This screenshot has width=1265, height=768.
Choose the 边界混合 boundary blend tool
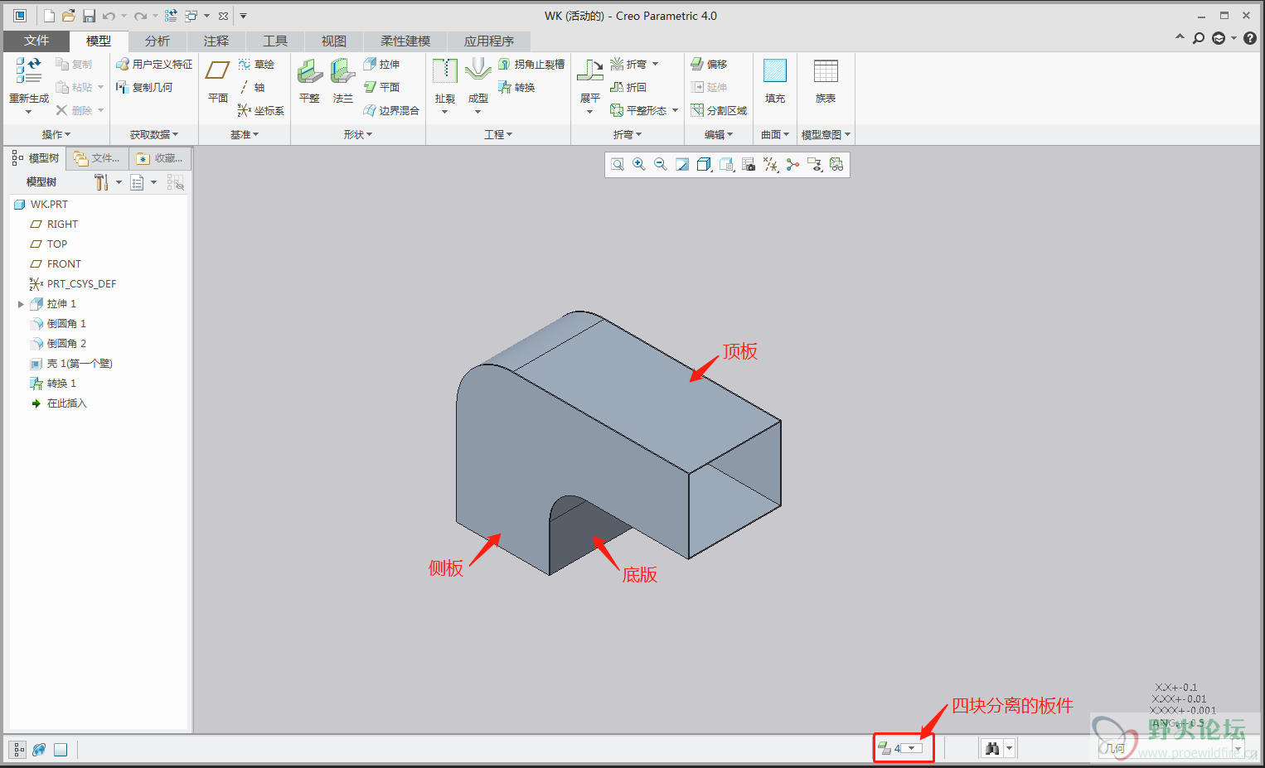391,110
